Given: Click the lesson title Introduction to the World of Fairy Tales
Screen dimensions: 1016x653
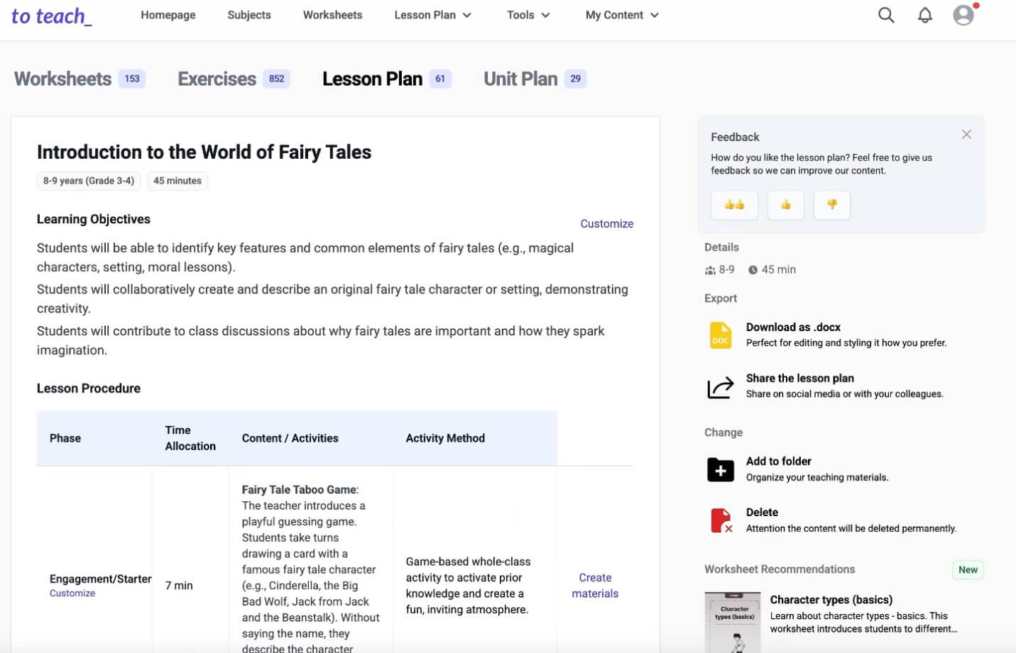Looking at the screenshot, I should (x=204, y=152).
